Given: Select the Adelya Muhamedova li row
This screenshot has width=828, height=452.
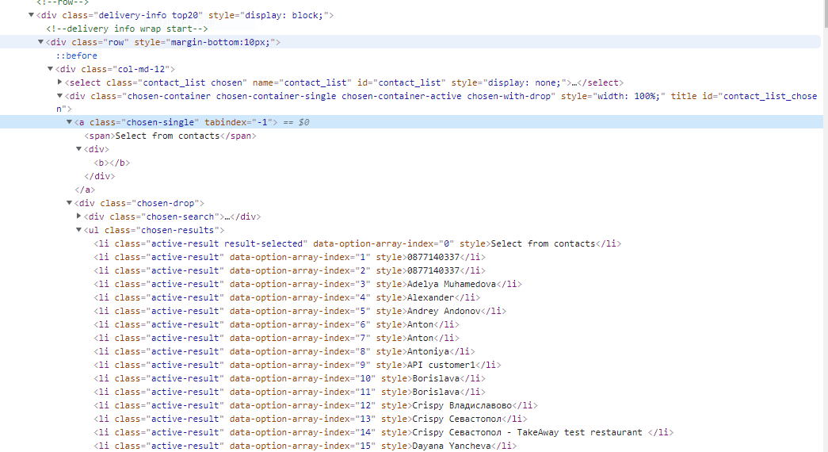Looking at the screenshot, I should pyautogui.click(x=308, y=284).
